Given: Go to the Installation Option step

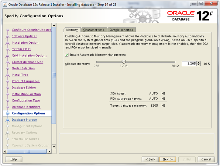Looking at the screenshot, I should coord(25,43).
